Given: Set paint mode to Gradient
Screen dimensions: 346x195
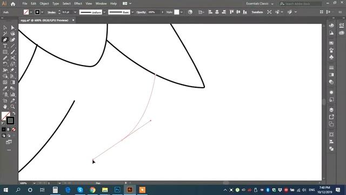Looking at the screenshot, I should click(9, 129).
